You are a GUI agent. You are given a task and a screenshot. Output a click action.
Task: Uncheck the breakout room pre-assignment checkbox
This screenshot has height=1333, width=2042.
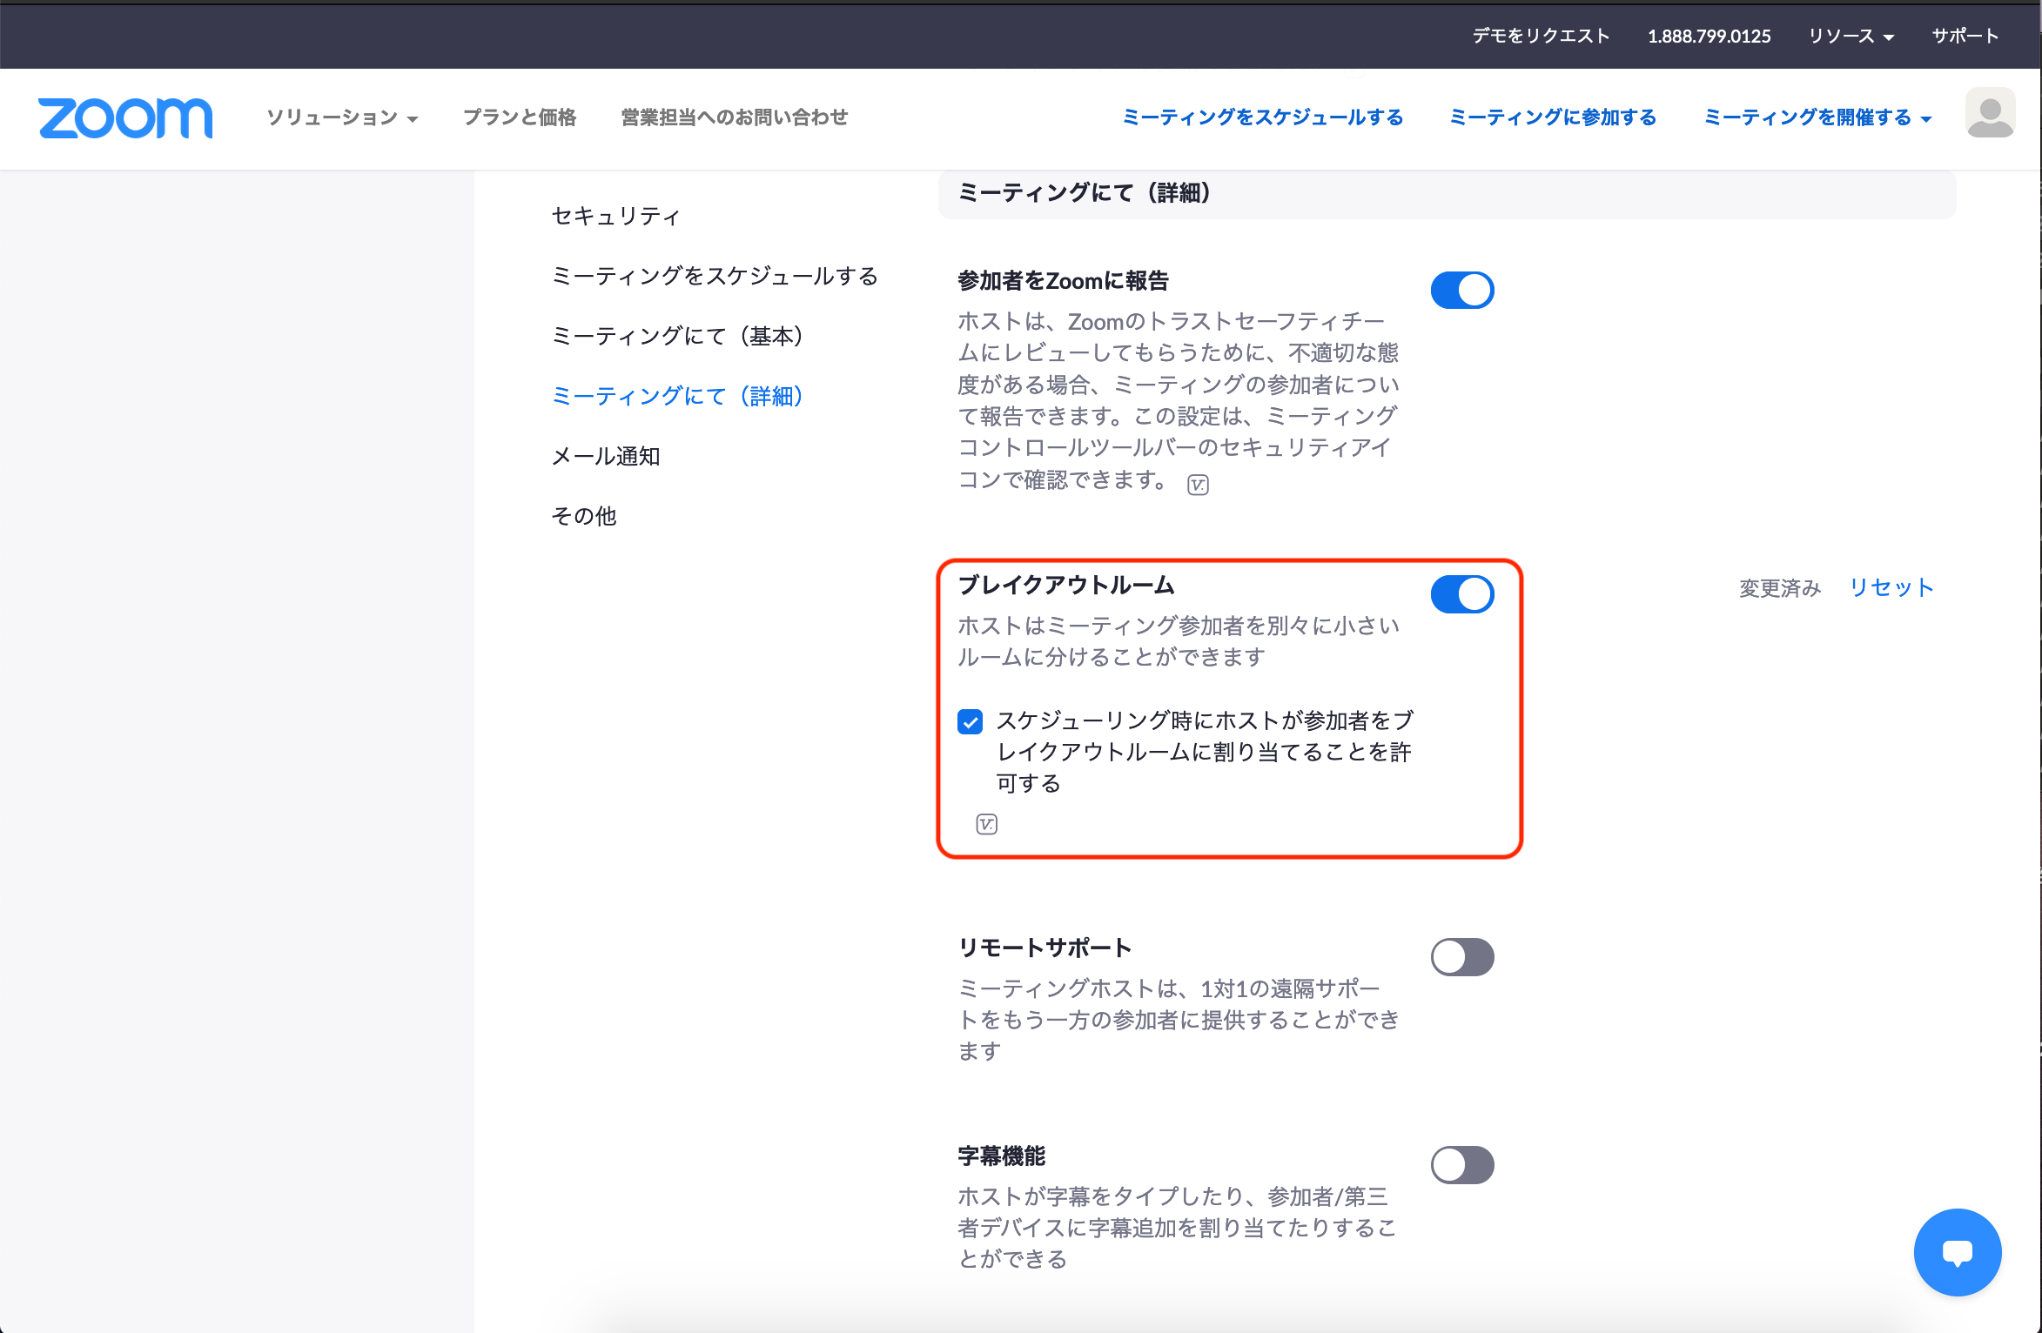point(970,721)
